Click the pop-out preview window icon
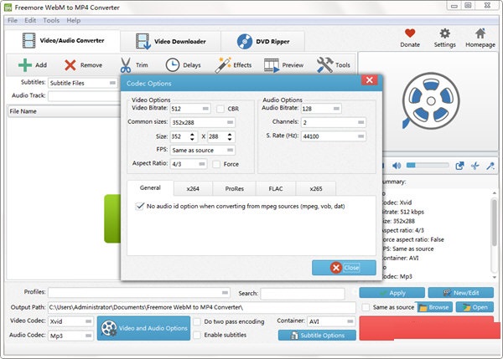Screen dimensions: 503x359 (459, 166)
